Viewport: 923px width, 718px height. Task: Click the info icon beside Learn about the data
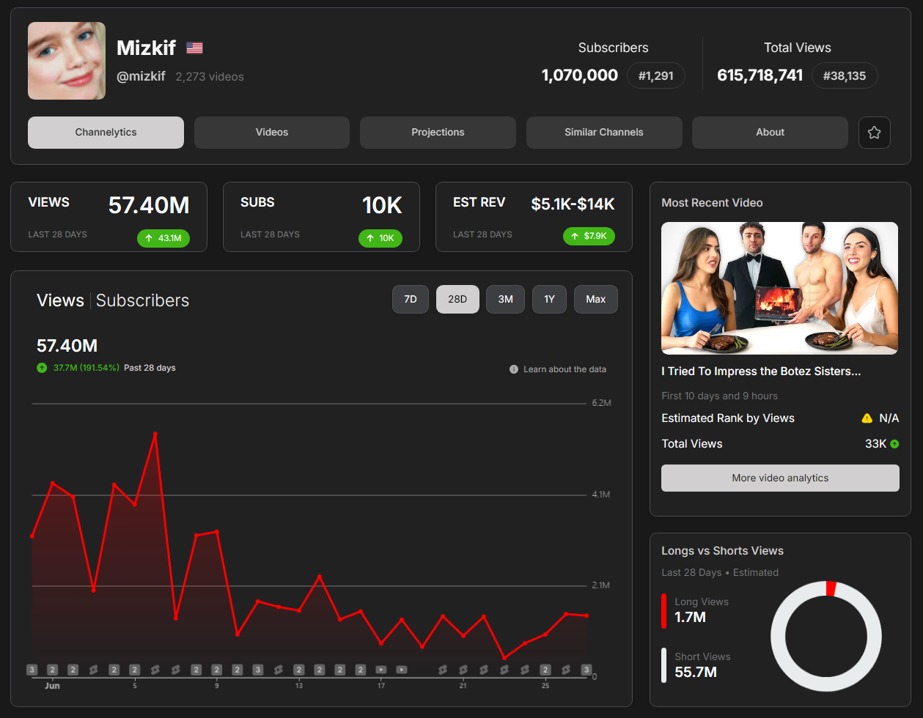pos(514,369)
